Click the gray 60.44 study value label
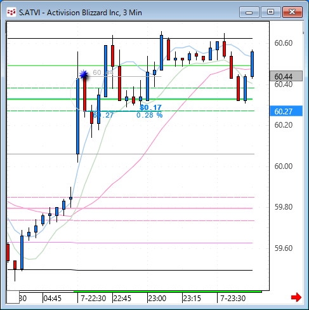309x310 pixels. 103,72
